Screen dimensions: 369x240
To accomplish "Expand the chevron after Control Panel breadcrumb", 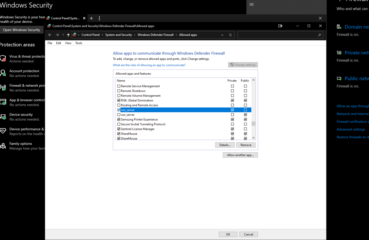I will [102, 35].
